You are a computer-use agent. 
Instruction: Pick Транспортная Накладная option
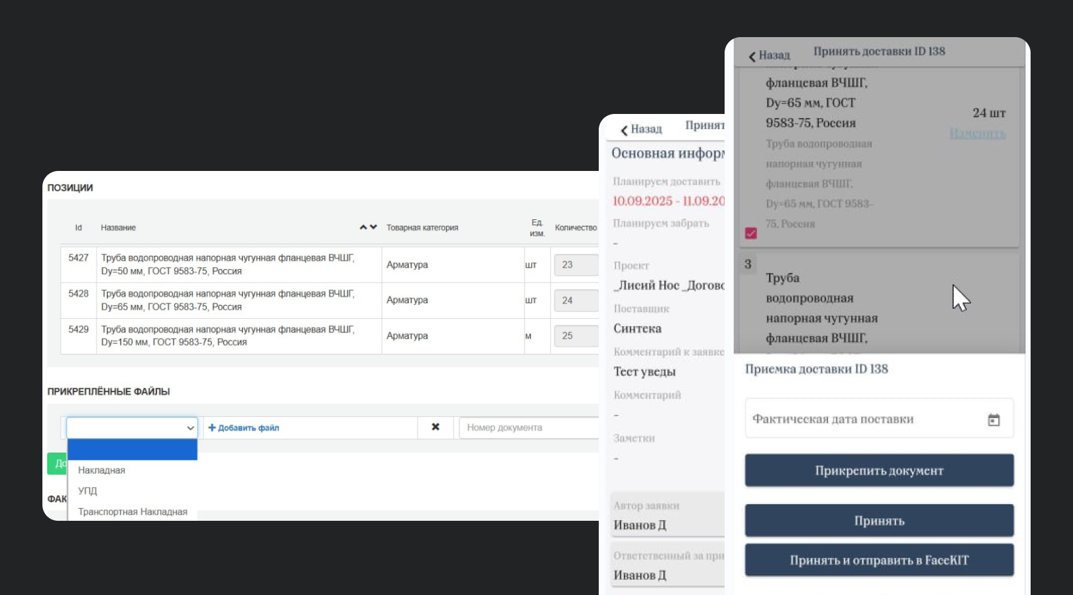(132, 512)
